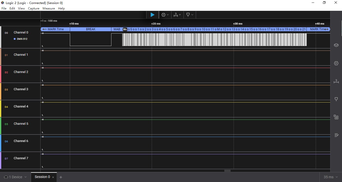Expand the 1 Device dropdown
Image resolution: width=342 pixels, height=182 pixels.
click(15, 177)
